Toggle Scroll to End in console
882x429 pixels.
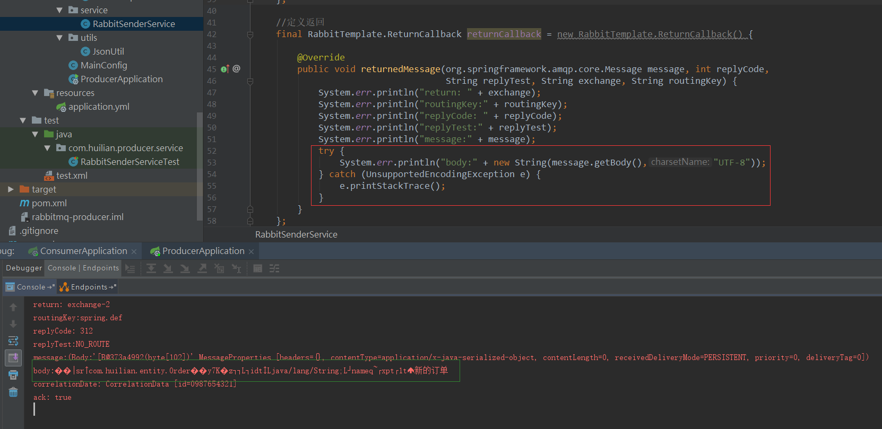(x=13, y=358)
